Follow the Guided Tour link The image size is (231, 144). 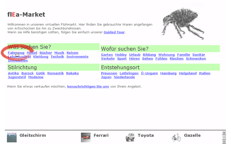114,32
